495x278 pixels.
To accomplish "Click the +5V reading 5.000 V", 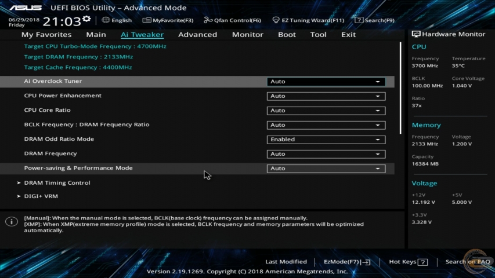I will point(461,202).
